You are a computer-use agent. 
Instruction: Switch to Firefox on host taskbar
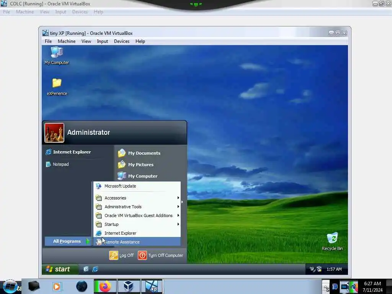coord(105,286)
